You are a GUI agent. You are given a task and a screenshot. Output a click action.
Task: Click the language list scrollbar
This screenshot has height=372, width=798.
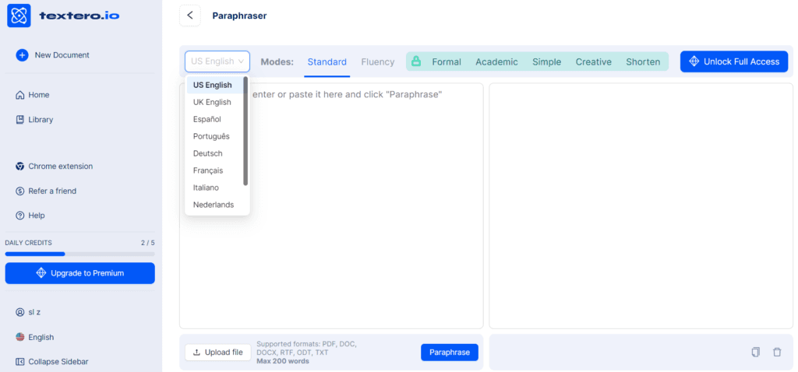tap(245, 131)
